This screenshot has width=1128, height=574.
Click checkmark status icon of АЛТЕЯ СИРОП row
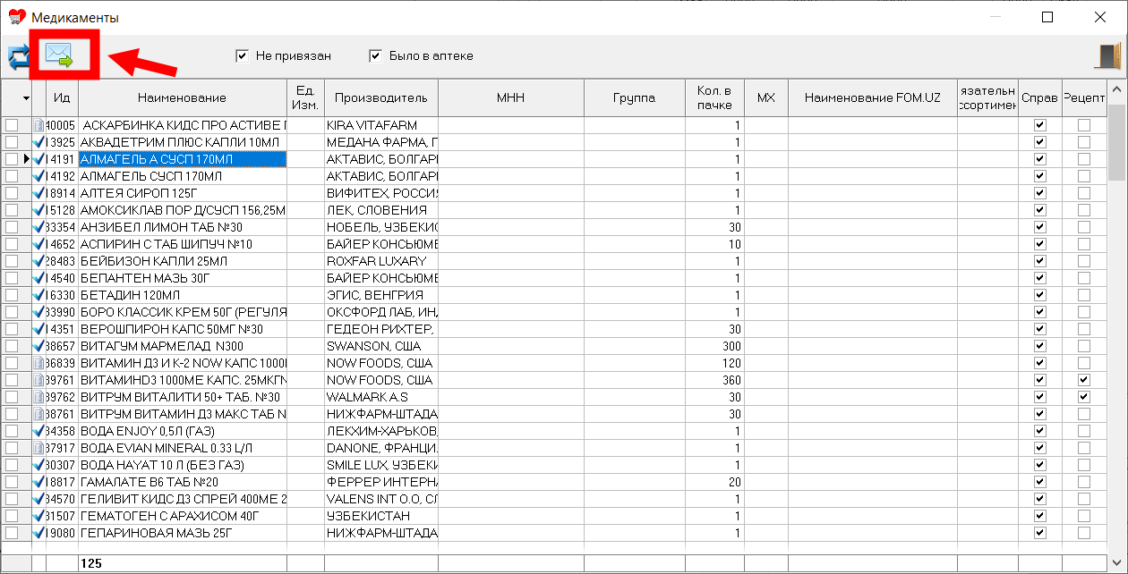click(38, 193)
